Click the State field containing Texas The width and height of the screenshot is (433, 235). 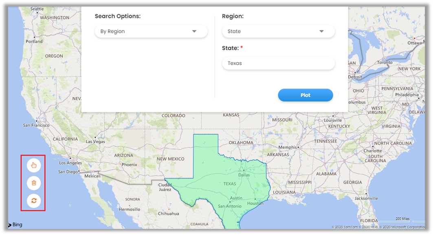(x=278, y=63)
